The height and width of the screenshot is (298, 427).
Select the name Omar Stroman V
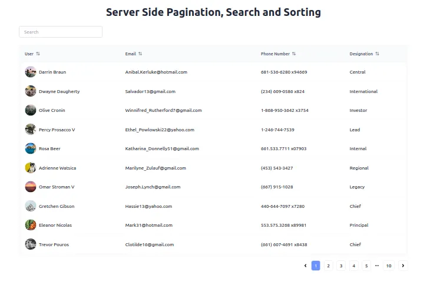(x=57, y=187)
